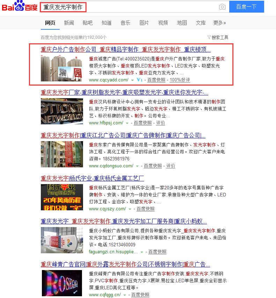Expand dropdown arrow next to faguangzi.cn.hisupplie...

point(142,252)
